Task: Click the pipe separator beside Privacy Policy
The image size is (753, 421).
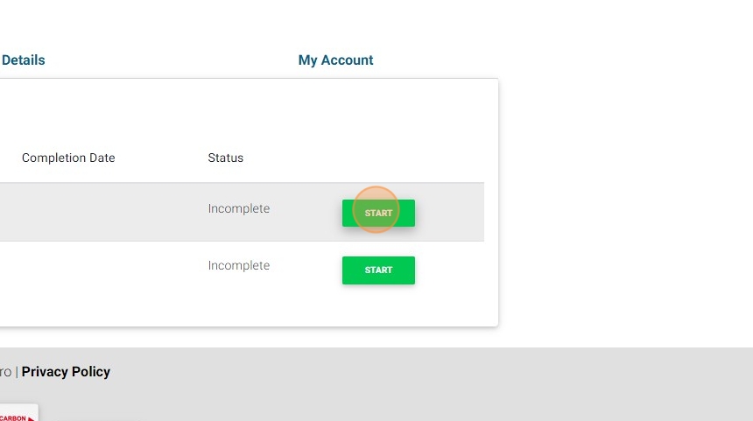Action: click(17, 372)
